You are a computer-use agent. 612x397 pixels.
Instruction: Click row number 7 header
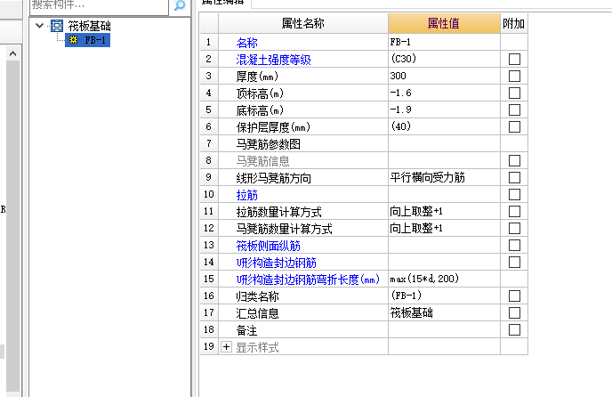(209, 144)
